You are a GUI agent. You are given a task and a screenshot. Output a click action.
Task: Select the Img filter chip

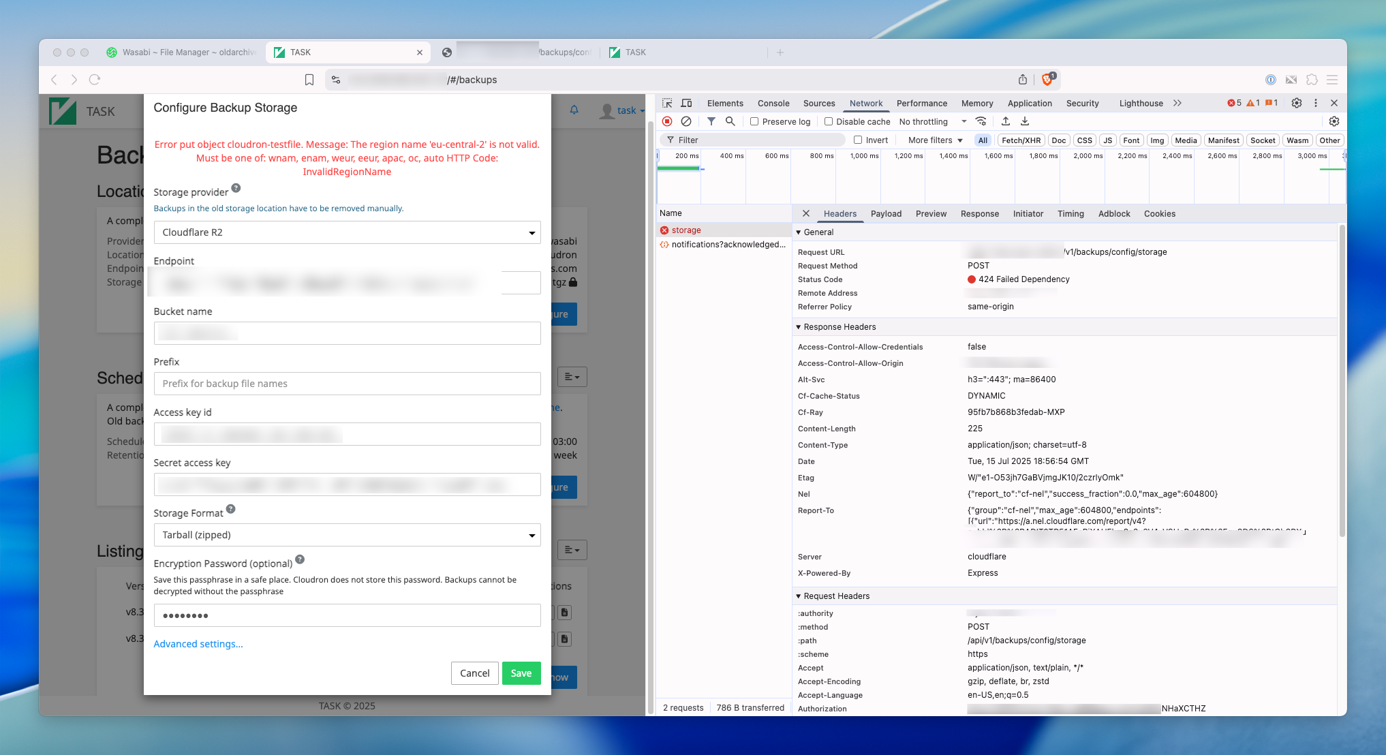[x=1157, y=140]
